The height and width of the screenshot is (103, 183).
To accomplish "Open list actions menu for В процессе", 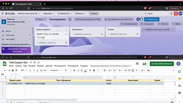I will tap(102, 29).
